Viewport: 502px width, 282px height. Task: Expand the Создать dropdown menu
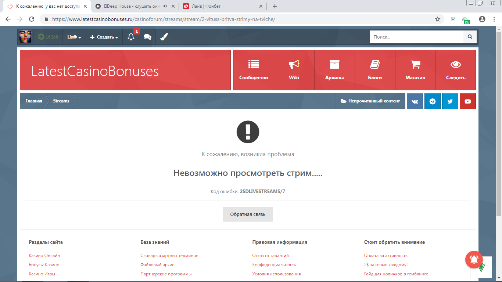(104, 37)
